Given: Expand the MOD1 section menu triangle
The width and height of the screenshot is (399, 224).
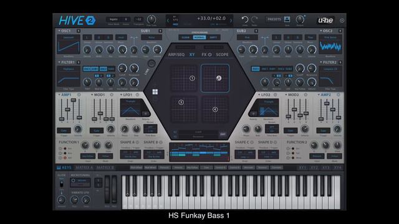Looking at the screenshot, I should point(92,95).
